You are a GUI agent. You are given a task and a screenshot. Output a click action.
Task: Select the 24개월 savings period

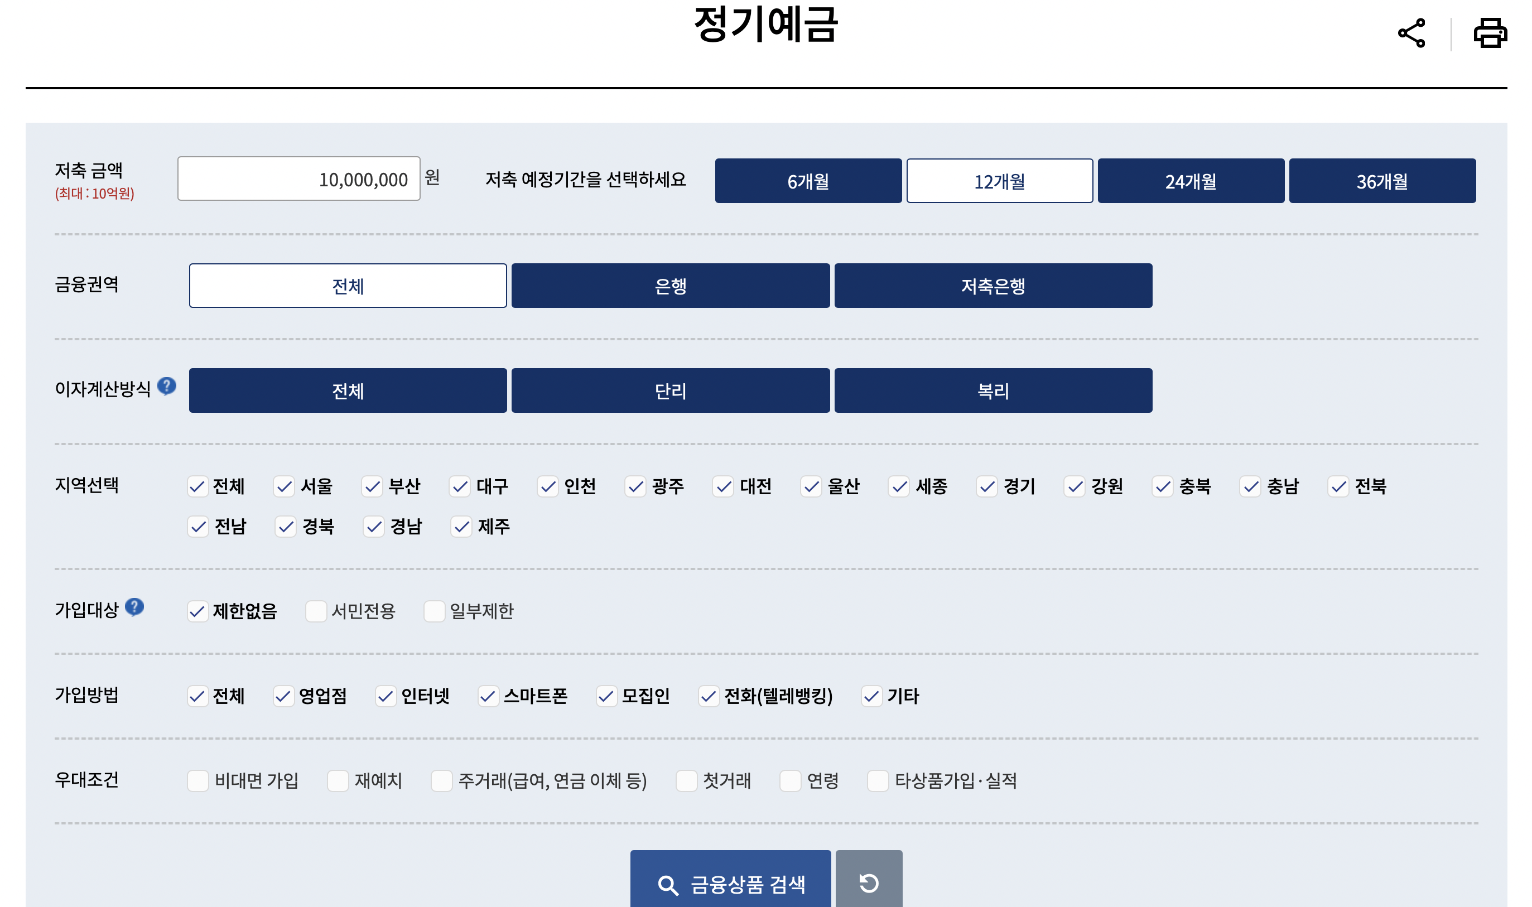click(1191, 180)
